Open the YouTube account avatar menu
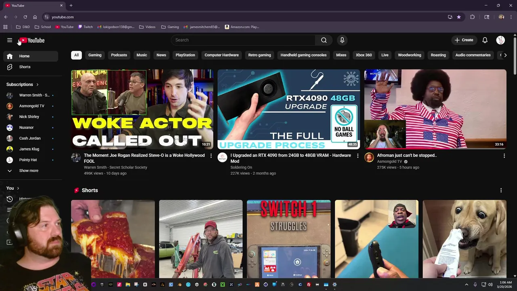 (x=500, y=40)
